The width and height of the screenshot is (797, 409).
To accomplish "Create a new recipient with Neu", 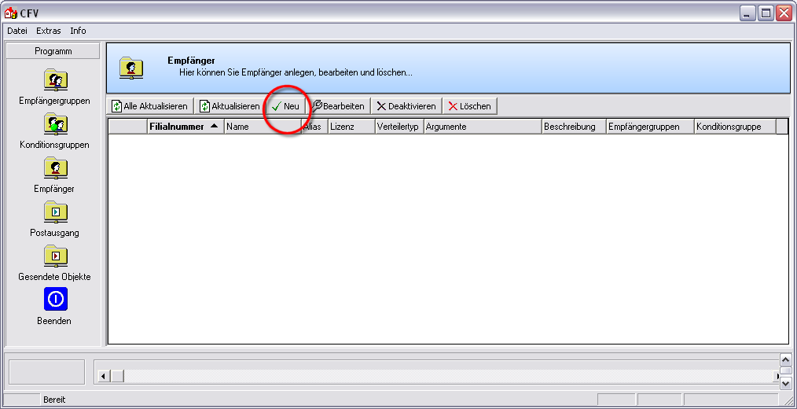I will pyautogui.click(x=285, y=106).
